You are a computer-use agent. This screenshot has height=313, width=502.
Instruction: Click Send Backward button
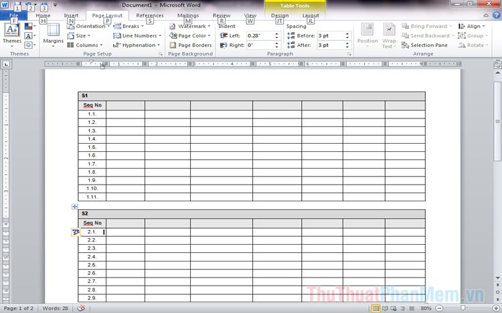point(428,36)
